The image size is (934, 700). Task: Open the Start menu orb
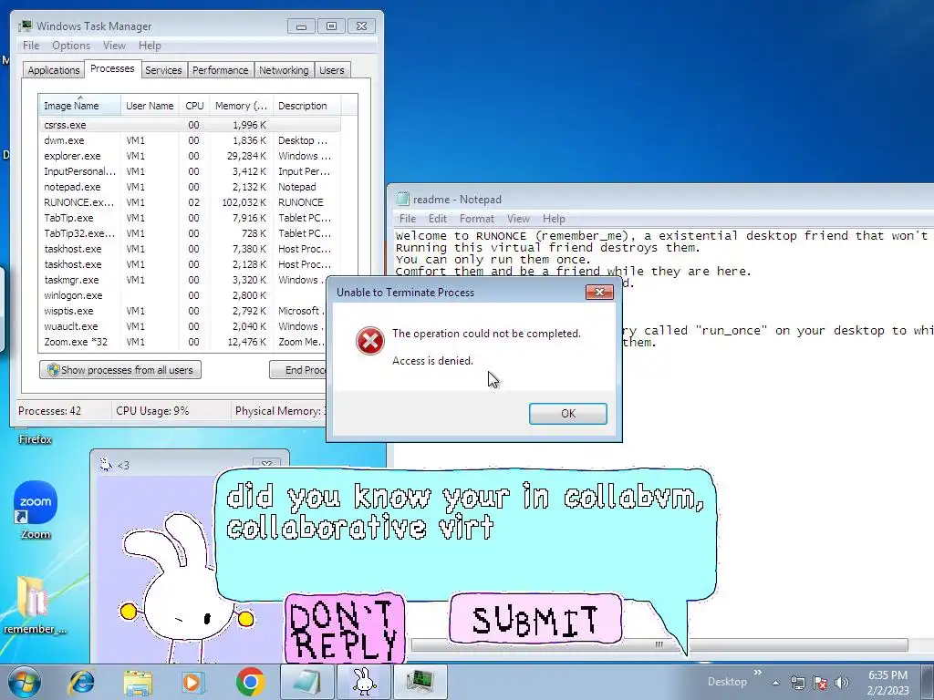(x=24, y=682)
